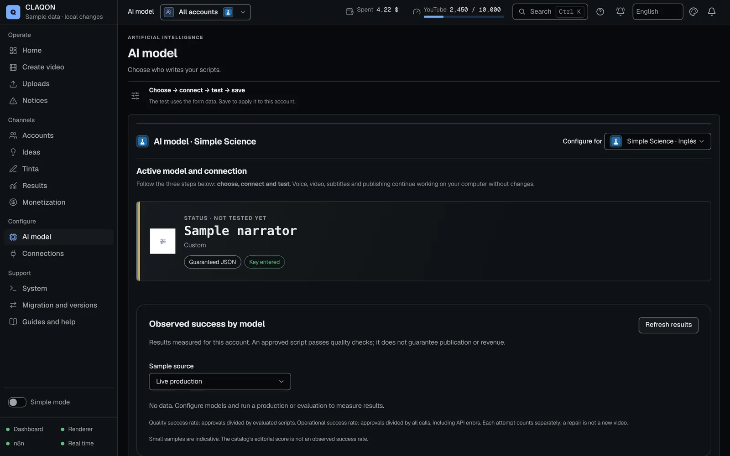The image size is (730, 456).
Task: Select AI model sidebar item
Action: click(58, 237)
